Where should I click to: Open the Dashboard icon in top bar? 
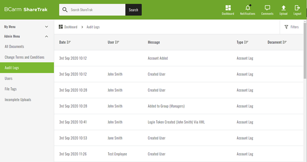228,8
